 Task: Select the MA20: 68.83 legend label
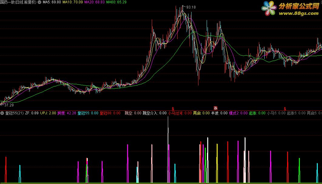pos(94,2)
